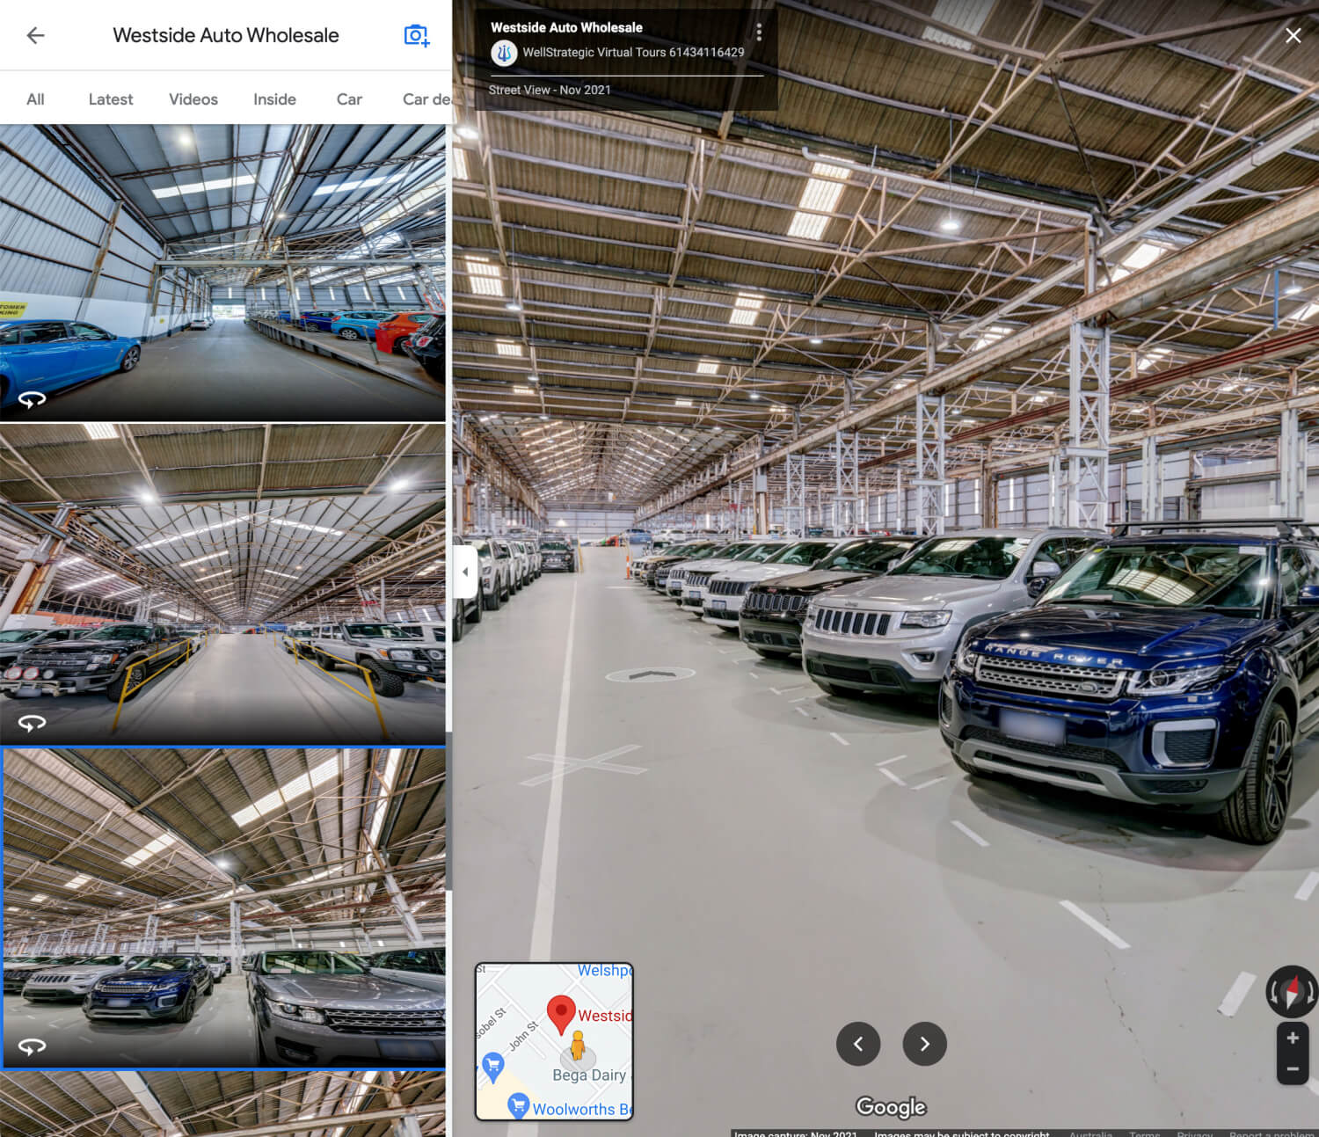The image size is (1319, 1137).
Task: Go to previous panorama with left chevron
Action: [x=858, y=1044]
